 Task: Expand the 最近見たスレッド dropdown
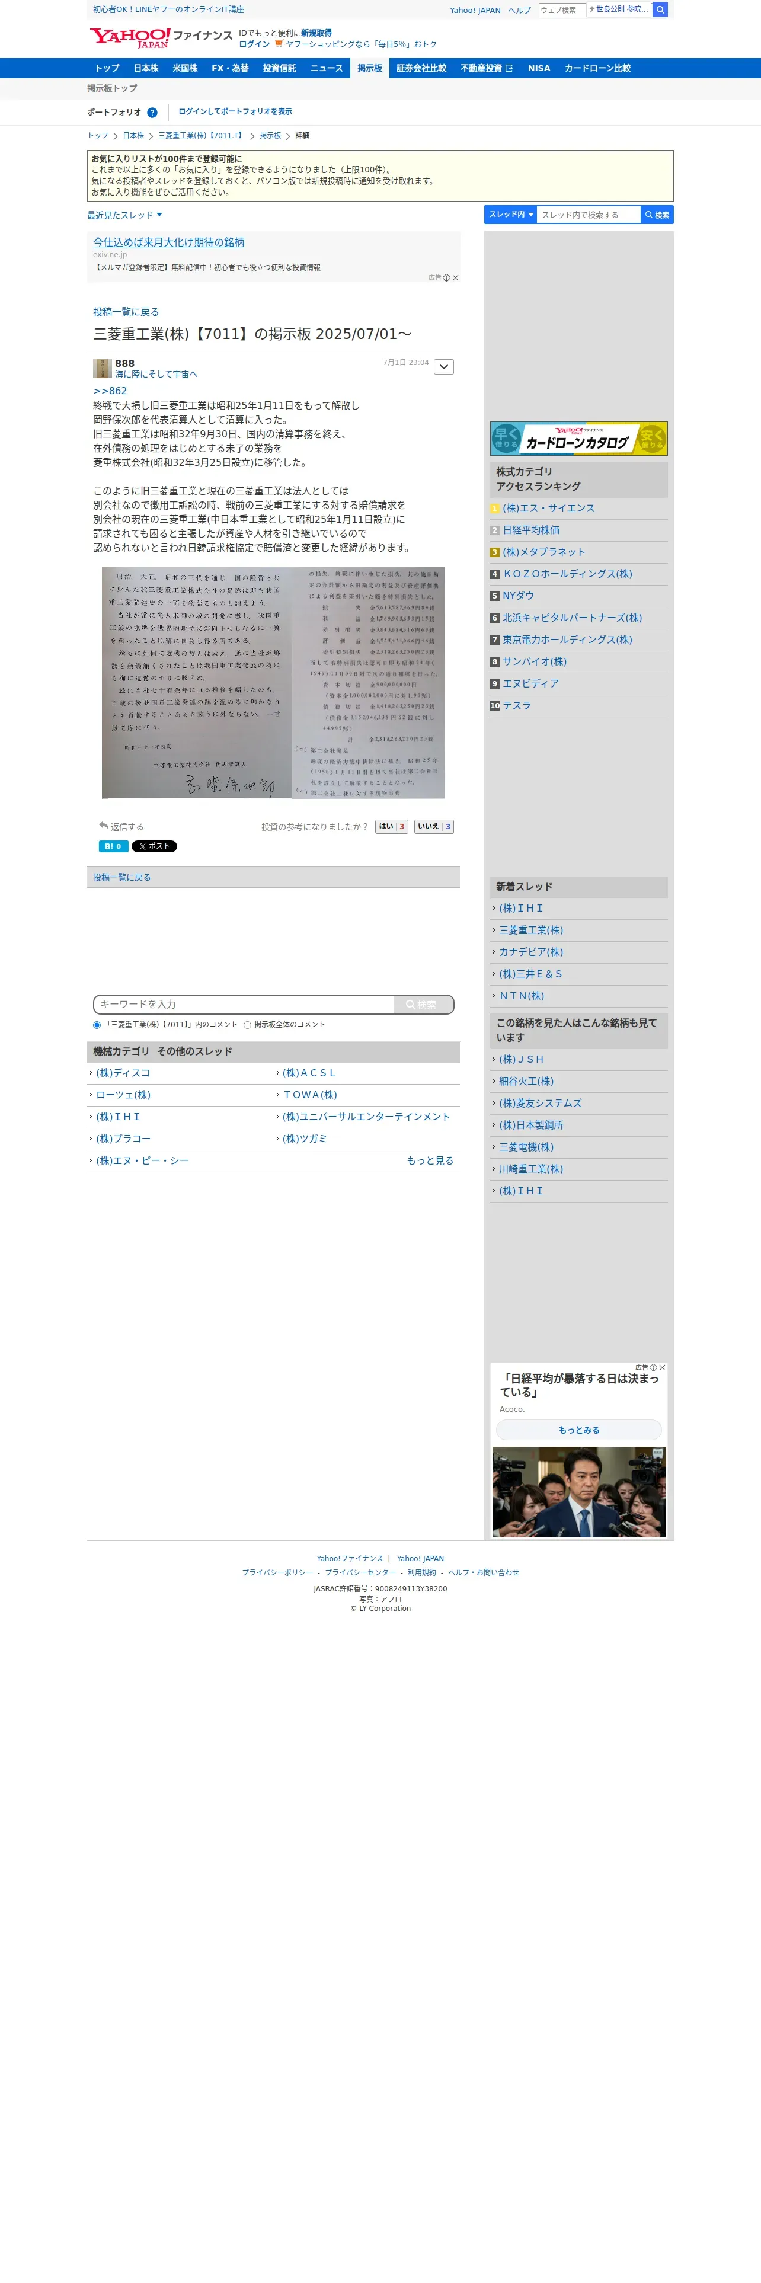coord(124,215)
